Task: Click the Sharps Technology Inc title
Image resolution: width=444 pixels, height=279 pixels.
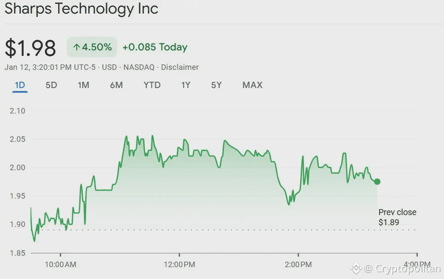Action: [81, 9]
